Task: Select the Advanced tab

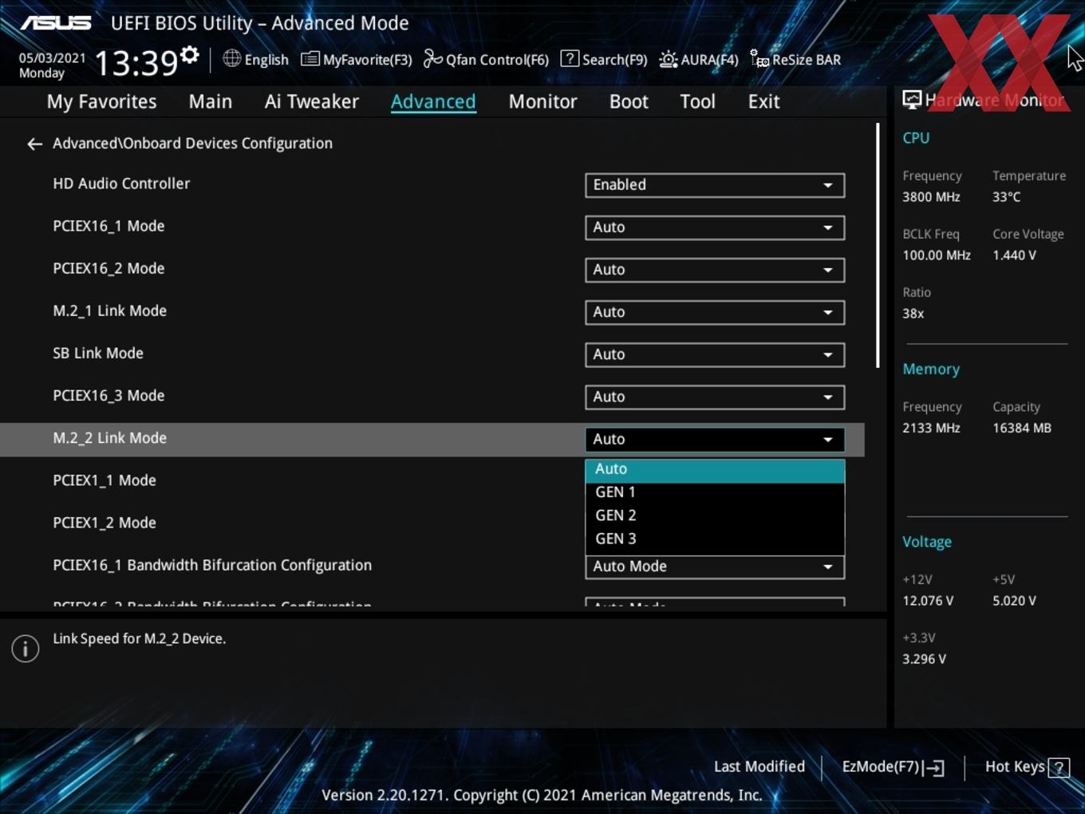Action: (x=433, y=101)
